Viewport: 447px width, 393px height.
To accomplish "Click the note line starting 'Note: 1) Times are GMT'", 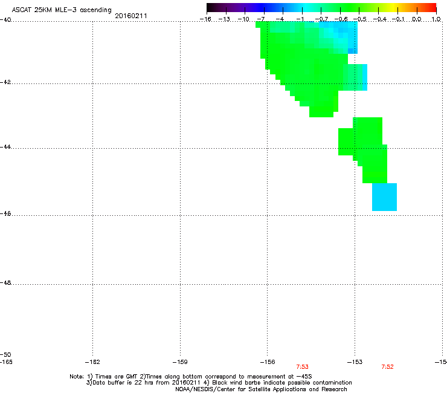I will (x=191, y=377).
